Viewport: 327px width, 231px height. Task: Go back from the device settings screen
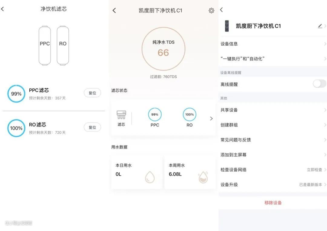(x=221, y=10)
